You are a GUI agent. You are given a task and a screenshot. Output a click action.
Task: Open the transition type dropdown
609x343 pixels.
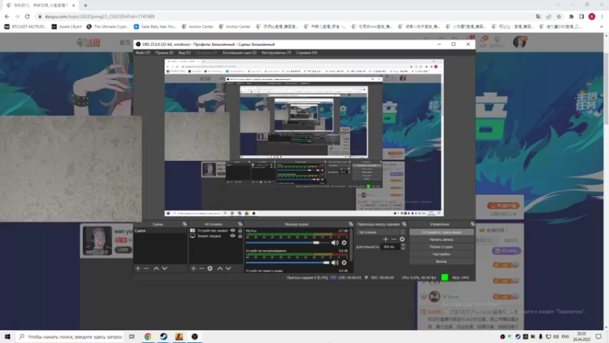tap(381, 232)
